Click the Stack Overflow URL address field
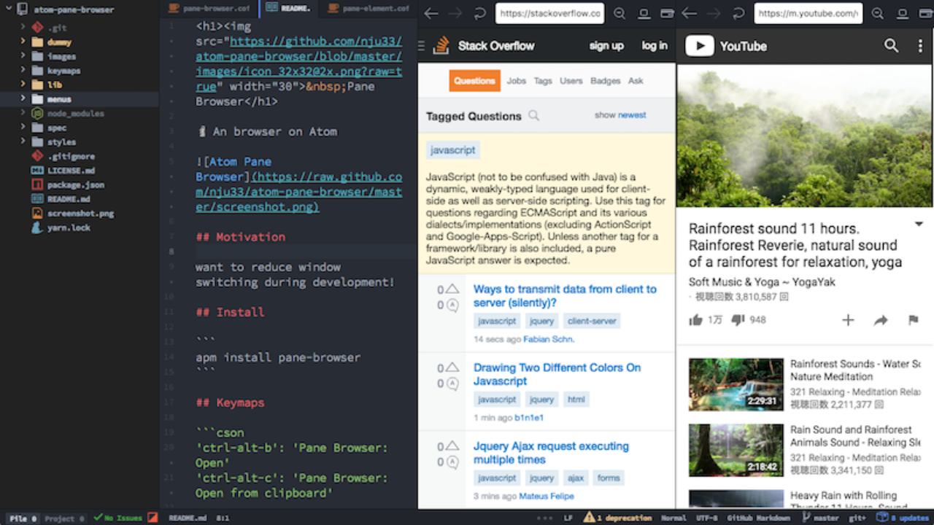The image size is (934, 525). [549, 14]
